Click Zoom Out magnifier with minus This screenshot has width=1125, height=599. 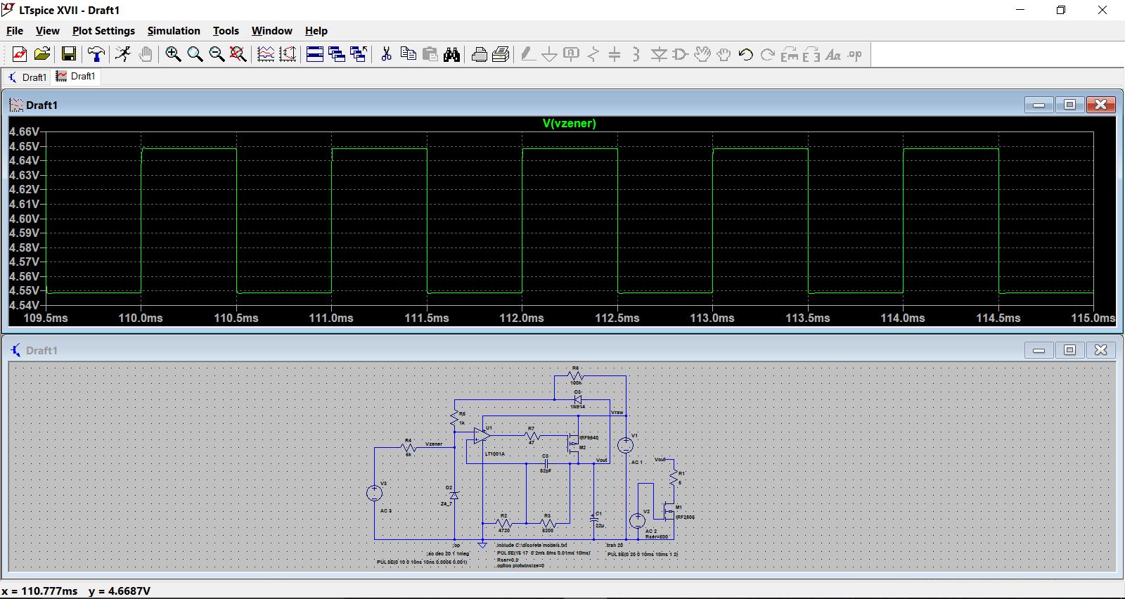[x=217, y=54]
